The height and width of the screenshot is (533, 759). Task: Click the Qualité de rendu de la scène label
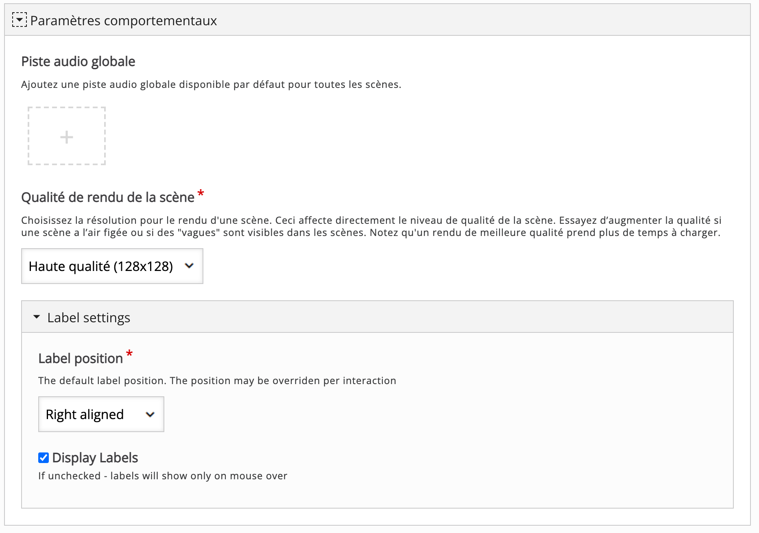pos(107,197)
